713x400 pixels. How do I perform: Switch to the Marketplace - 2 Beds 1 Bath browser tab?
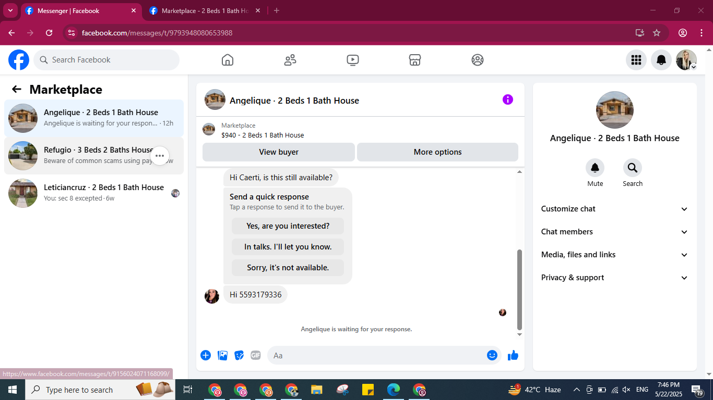pyautogui.click(x=205, y=10)
